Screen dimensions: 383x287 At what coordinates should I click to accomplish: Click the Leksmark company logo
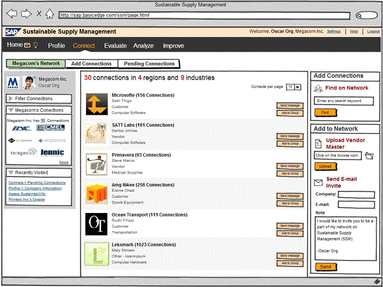tap(96, 254)
